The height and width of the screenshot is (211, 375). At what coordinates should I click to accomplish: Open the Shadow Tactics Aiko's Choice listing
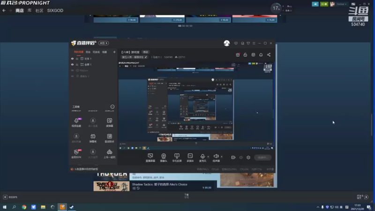point(155,186)
